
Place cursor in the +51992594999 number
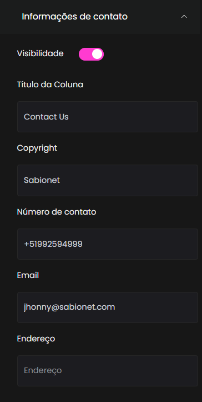point(53,244)
